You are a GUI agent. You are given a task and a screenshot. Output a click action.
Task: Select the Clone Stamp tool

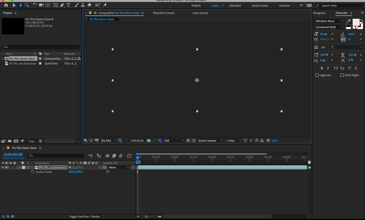83,5
